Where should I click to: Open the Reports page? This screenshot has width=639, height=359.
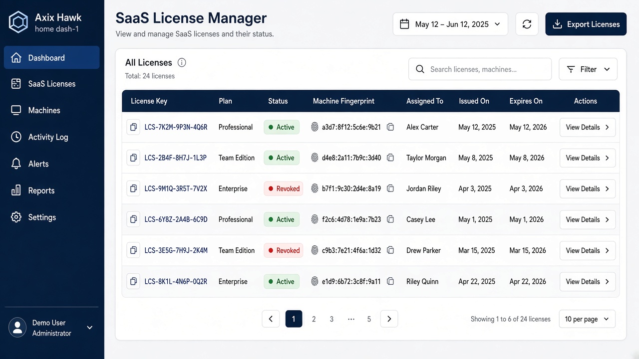point(52,190)
